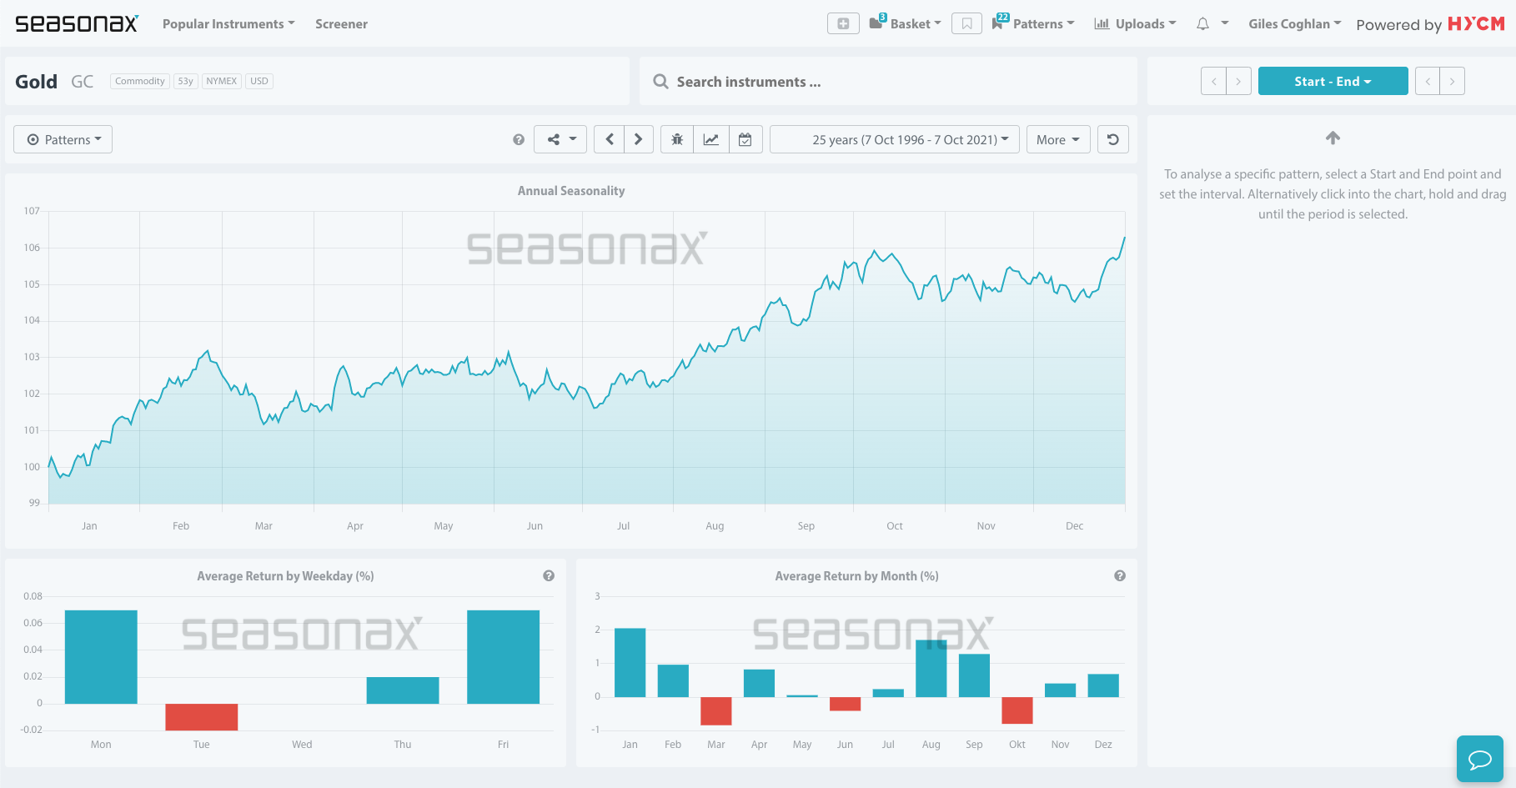This screenshot has height=788, width=1516.
Task: Click the Commodity tag
Action: (x=140, y=81)
